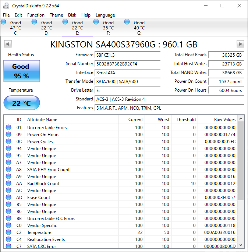Click scroll-down arrow of attribute list
Viewport: 248px width, 252px height.
241,245
